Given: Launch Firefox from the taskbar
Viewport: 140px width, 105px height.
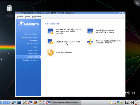Looking at the screenshot, I should (x=36, y=102).
